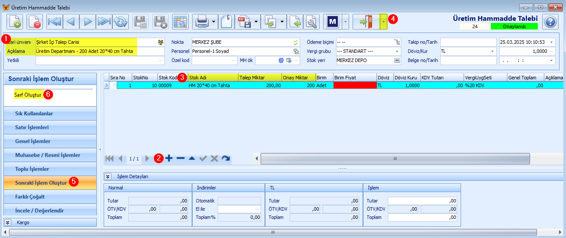Open the search list icon with the magnifier
The image size is (566, 238).
[x=180, y=21]
